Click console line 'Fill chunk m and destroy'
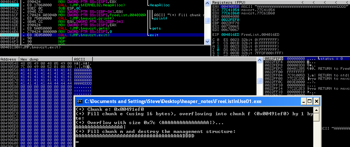Screen dimensions: 350x147 tap(156, 131)
